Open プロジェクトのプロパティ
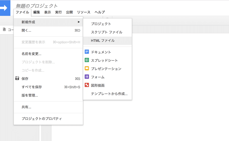The image size is (229, 141). (x=48, y=119)
